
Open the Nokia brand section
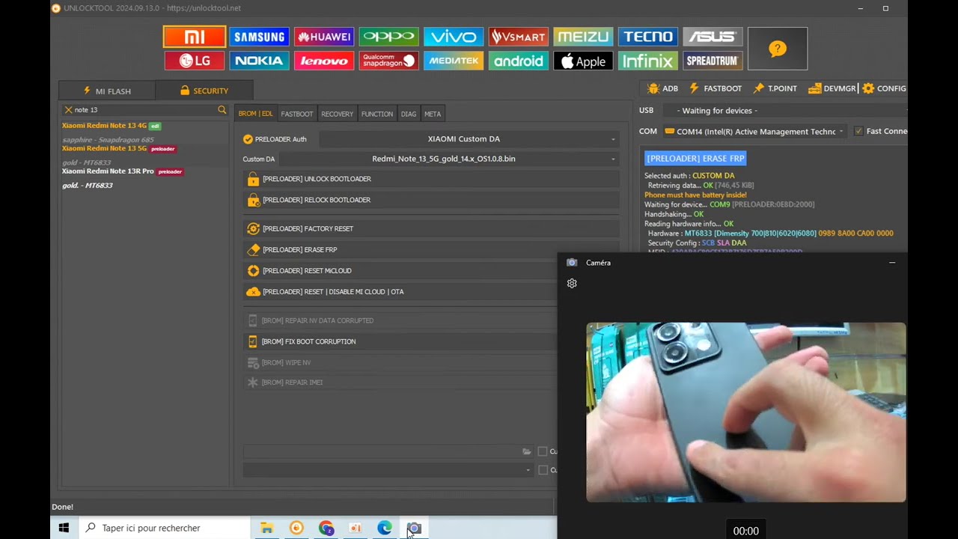coord(258,61)
